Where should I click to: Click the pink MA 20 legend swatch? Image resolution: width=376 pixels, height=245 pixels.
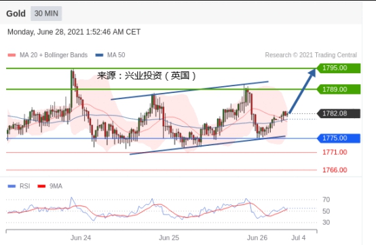click(12, 55)
